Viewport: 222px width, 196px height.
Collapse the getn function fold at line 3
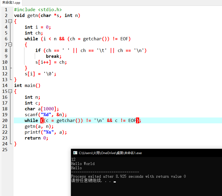[10, 21]
